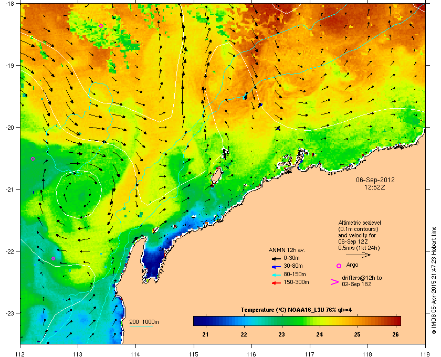The height and width of the screenshot is (357, 441).
Task: Click the 113 longitude axis label
Action: click(78, 354)
